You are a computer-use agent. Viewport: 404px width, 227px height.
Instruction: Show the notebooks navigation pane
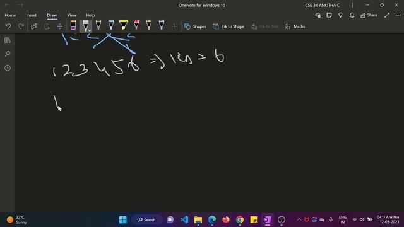point(8,40)
